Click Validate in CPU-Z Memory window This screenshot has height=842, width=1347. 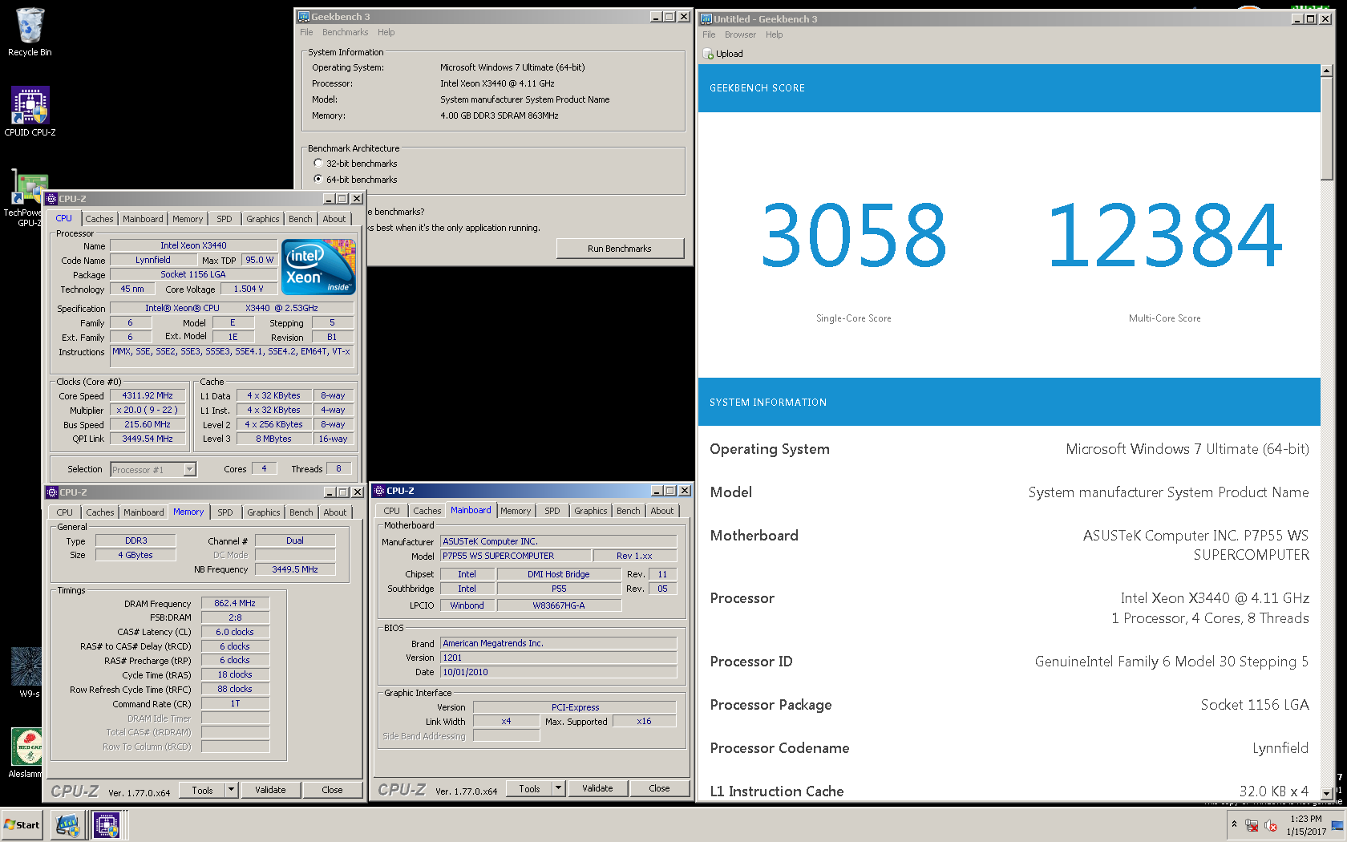click(270, 790)
